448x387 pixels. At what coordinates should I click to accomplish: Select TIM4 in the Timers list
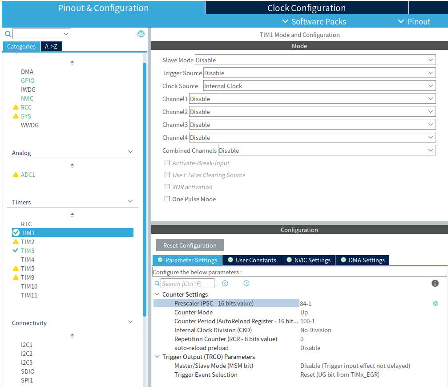(x=28, y=260)
